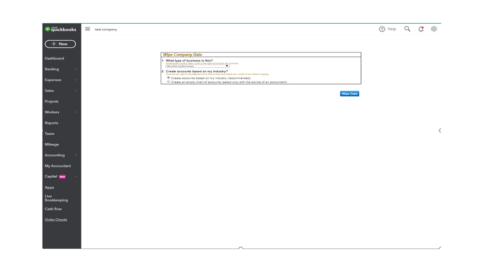Screen dimensions: 485x272
Task: Open Mileage in the sidebar
Action: [x=51, y=144]
